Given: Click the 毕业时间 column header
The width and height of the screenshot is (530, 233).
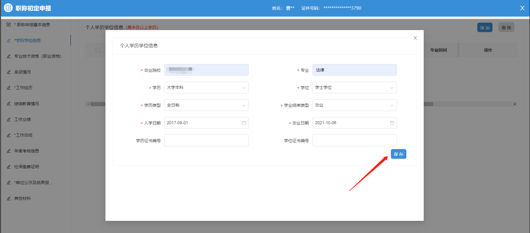Looking at the screenshot, I should pos(438,50).
